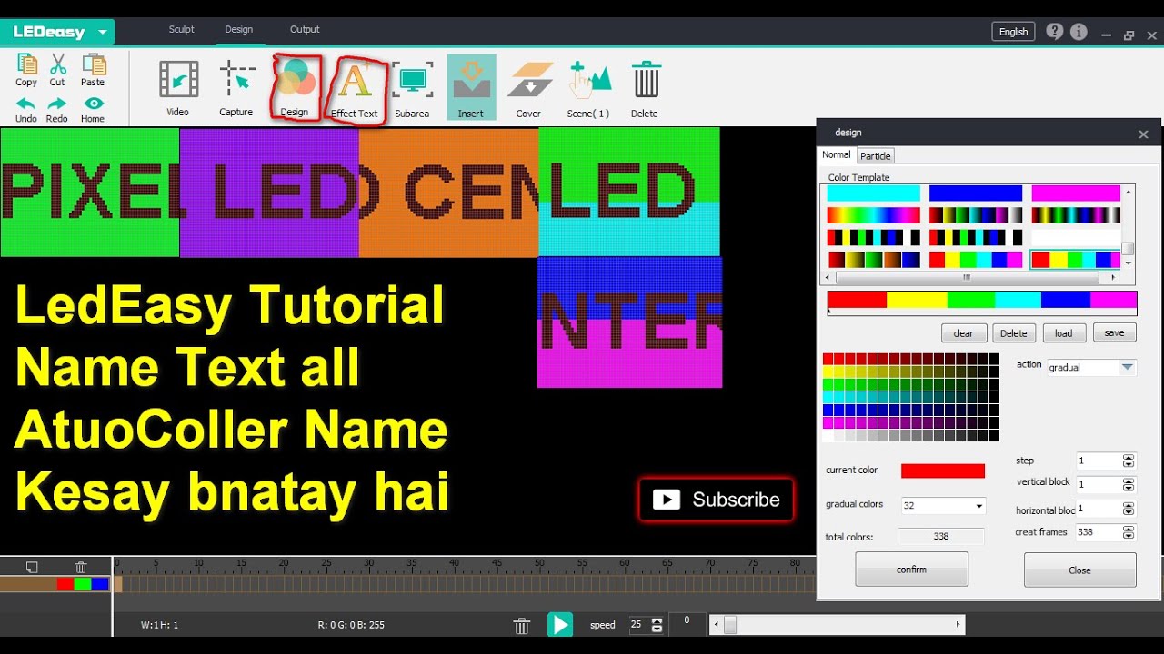Click the six-color gradient preview bar
1164x654 pixels.
click(x=982, y=300)
